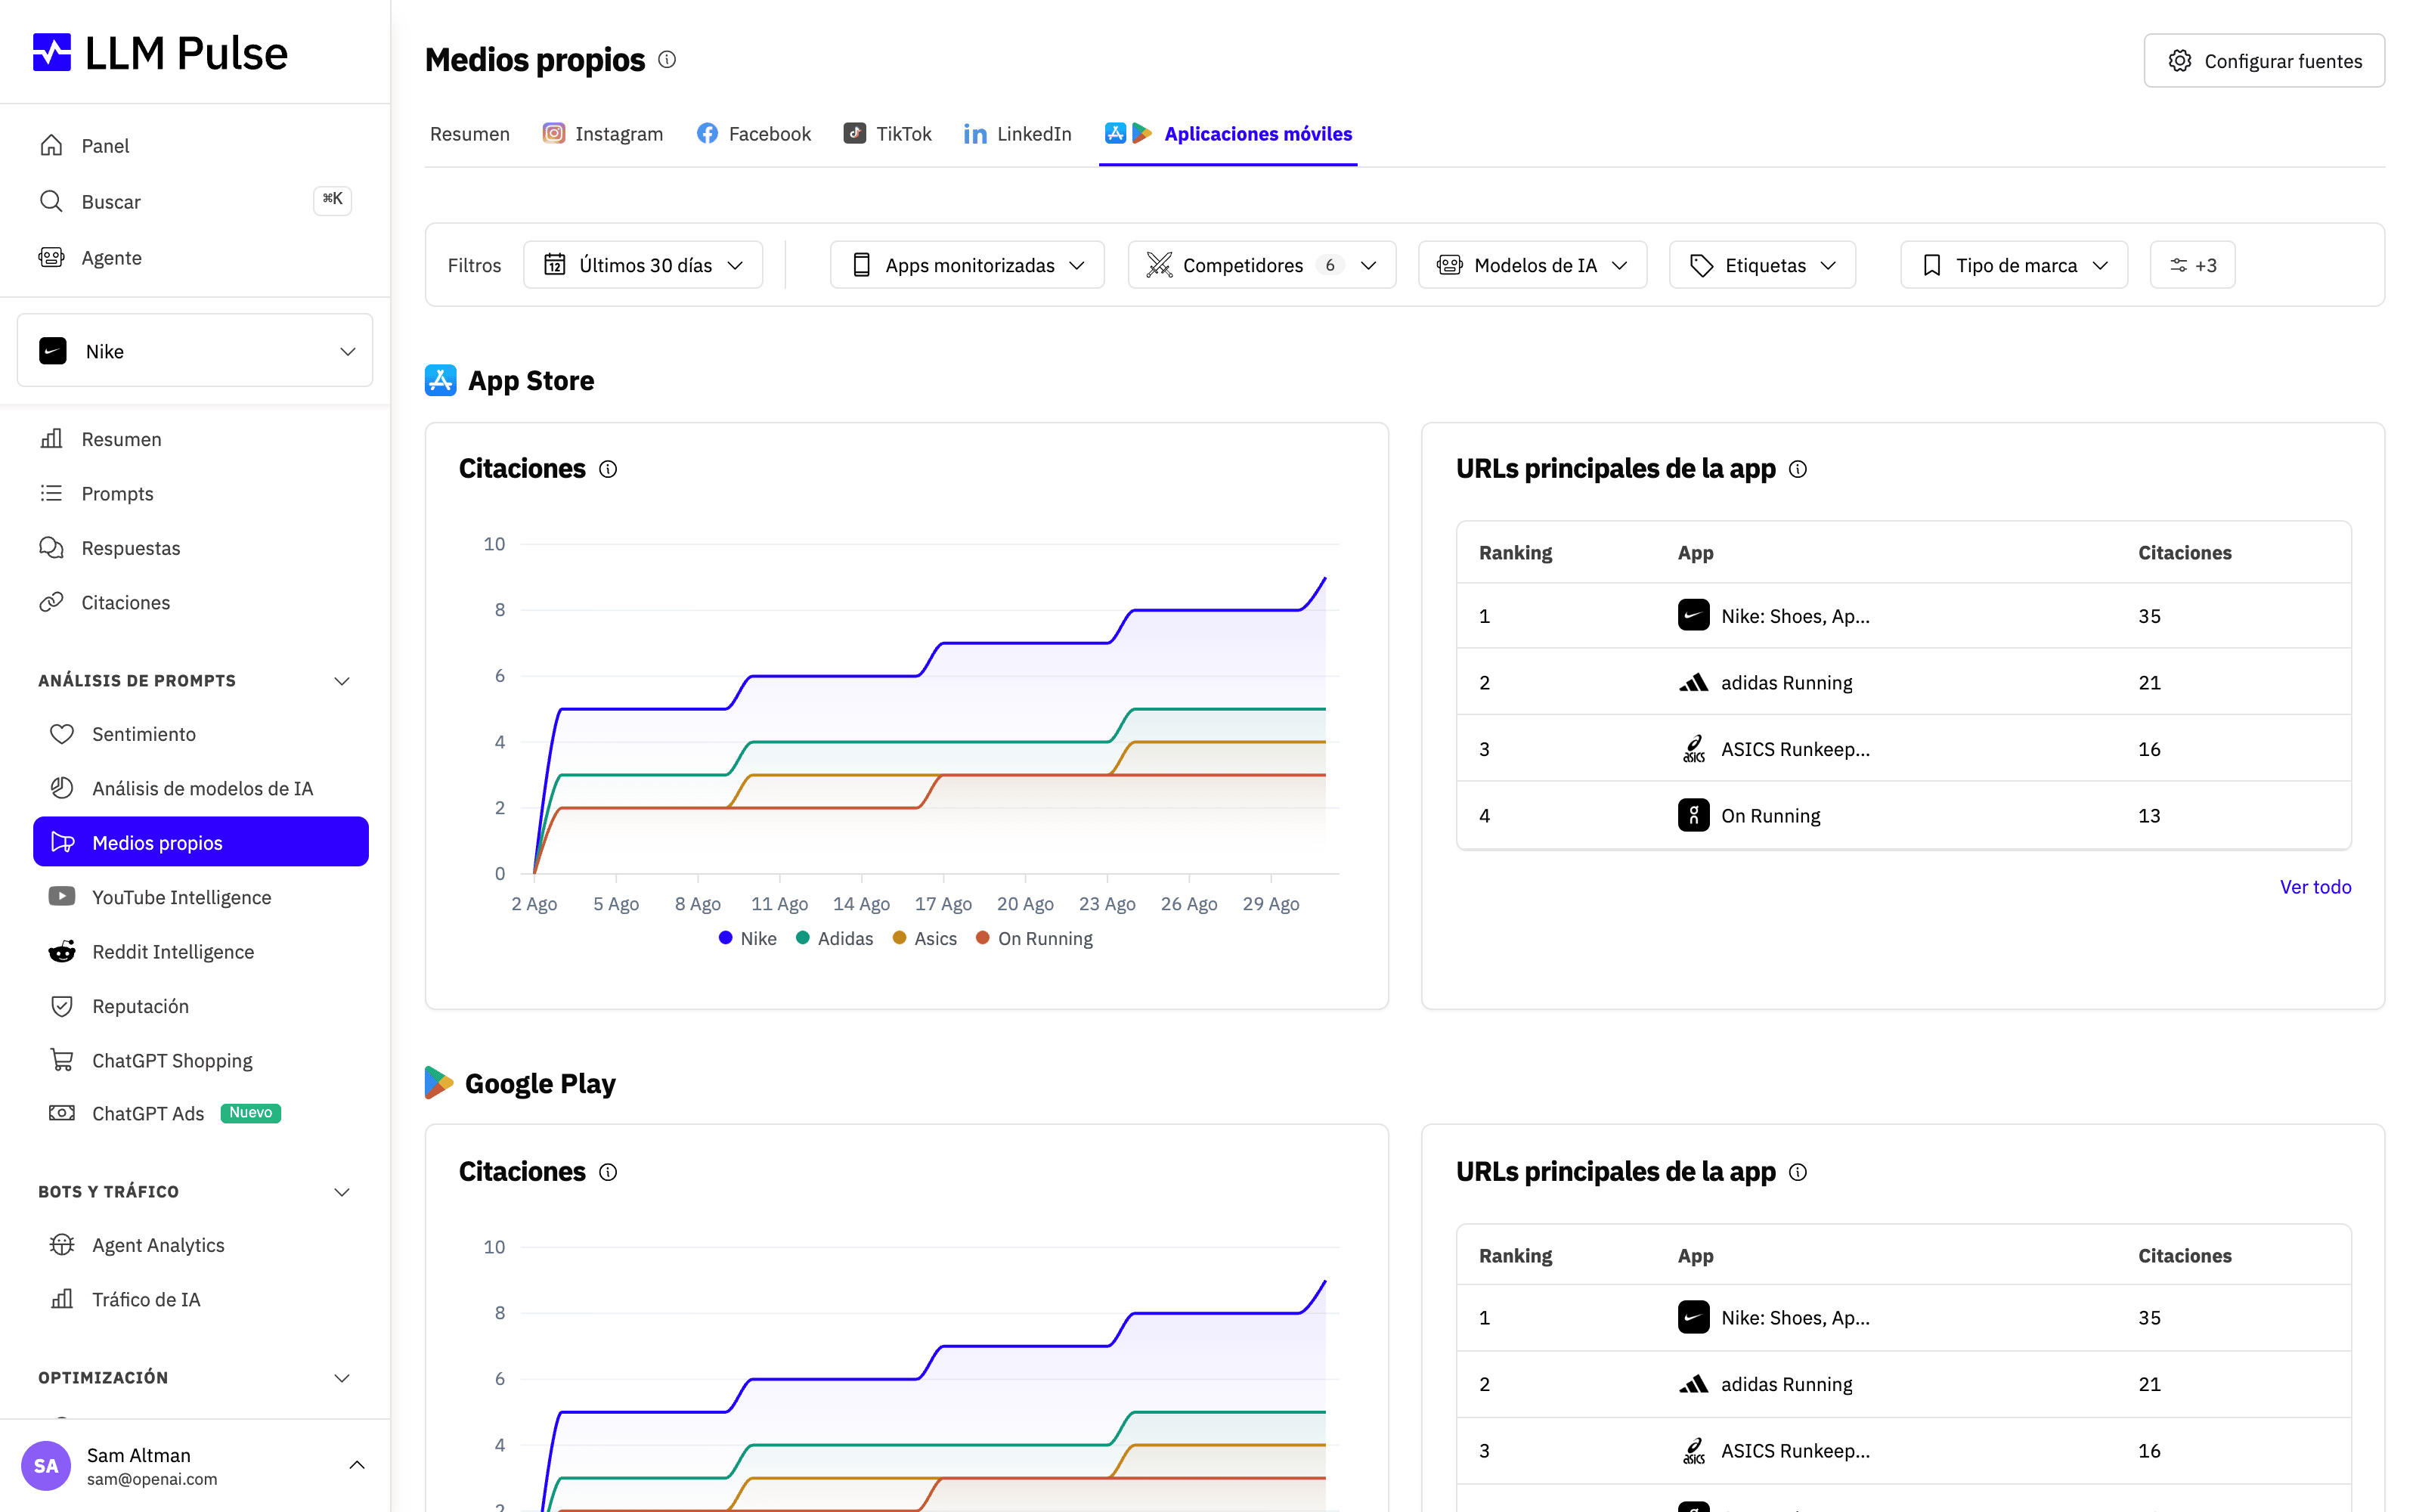Viewport: 2419px width, 1512px height.
Task: Open the Agente robot icon
Action: [51, 257]
